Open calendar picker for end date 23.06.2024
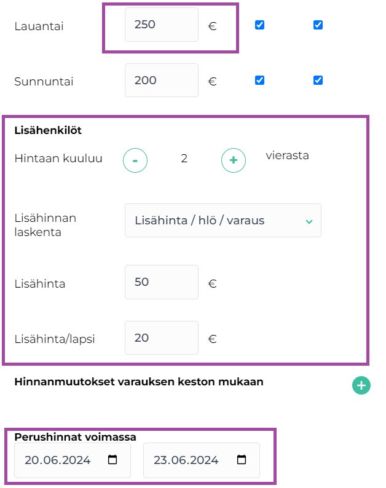Image resolution: width=386 pixels, height=488 pixels. (241, 459)
